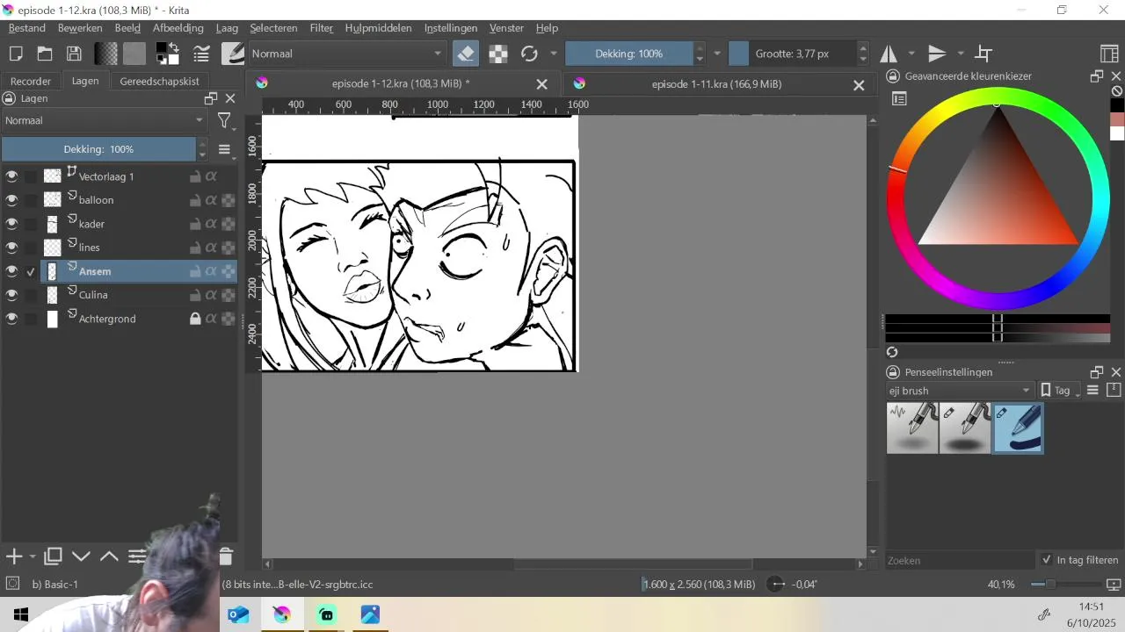Expand dropdown next to reload preset

tap(554, 54)
